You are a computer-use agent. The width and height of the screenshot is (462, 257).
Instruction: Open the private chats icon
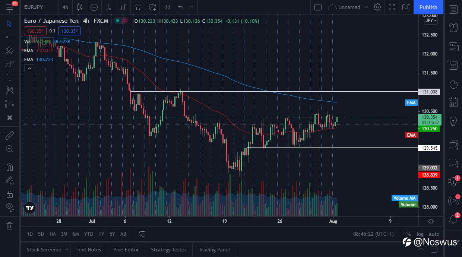click(453, 163)
